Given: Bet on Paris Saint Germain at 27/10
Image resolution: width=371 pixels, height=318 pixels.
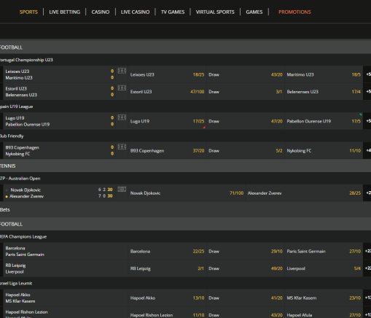Looking at the screenshot, I should click(x=324, y=252).
